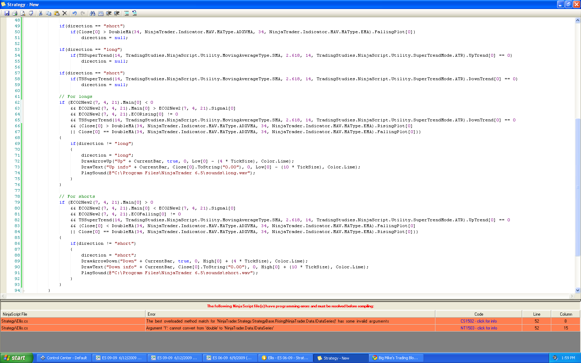Click the horizontal scrollbar left arrow
This screenshot has width=581, height=363.
click(x=3, y=296)
